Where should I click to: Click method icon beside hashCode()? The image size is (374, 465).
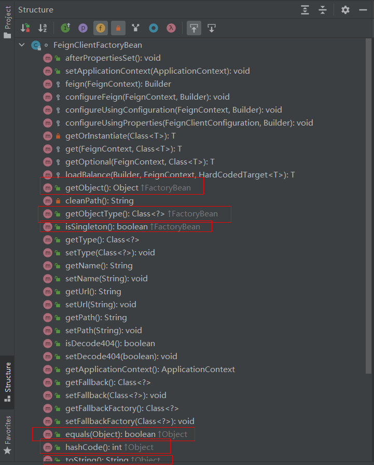coord(48,447)
